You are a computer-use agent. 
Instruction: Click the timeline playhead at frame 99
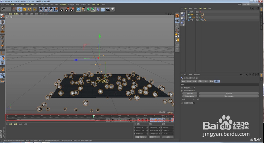pos(93,116)
